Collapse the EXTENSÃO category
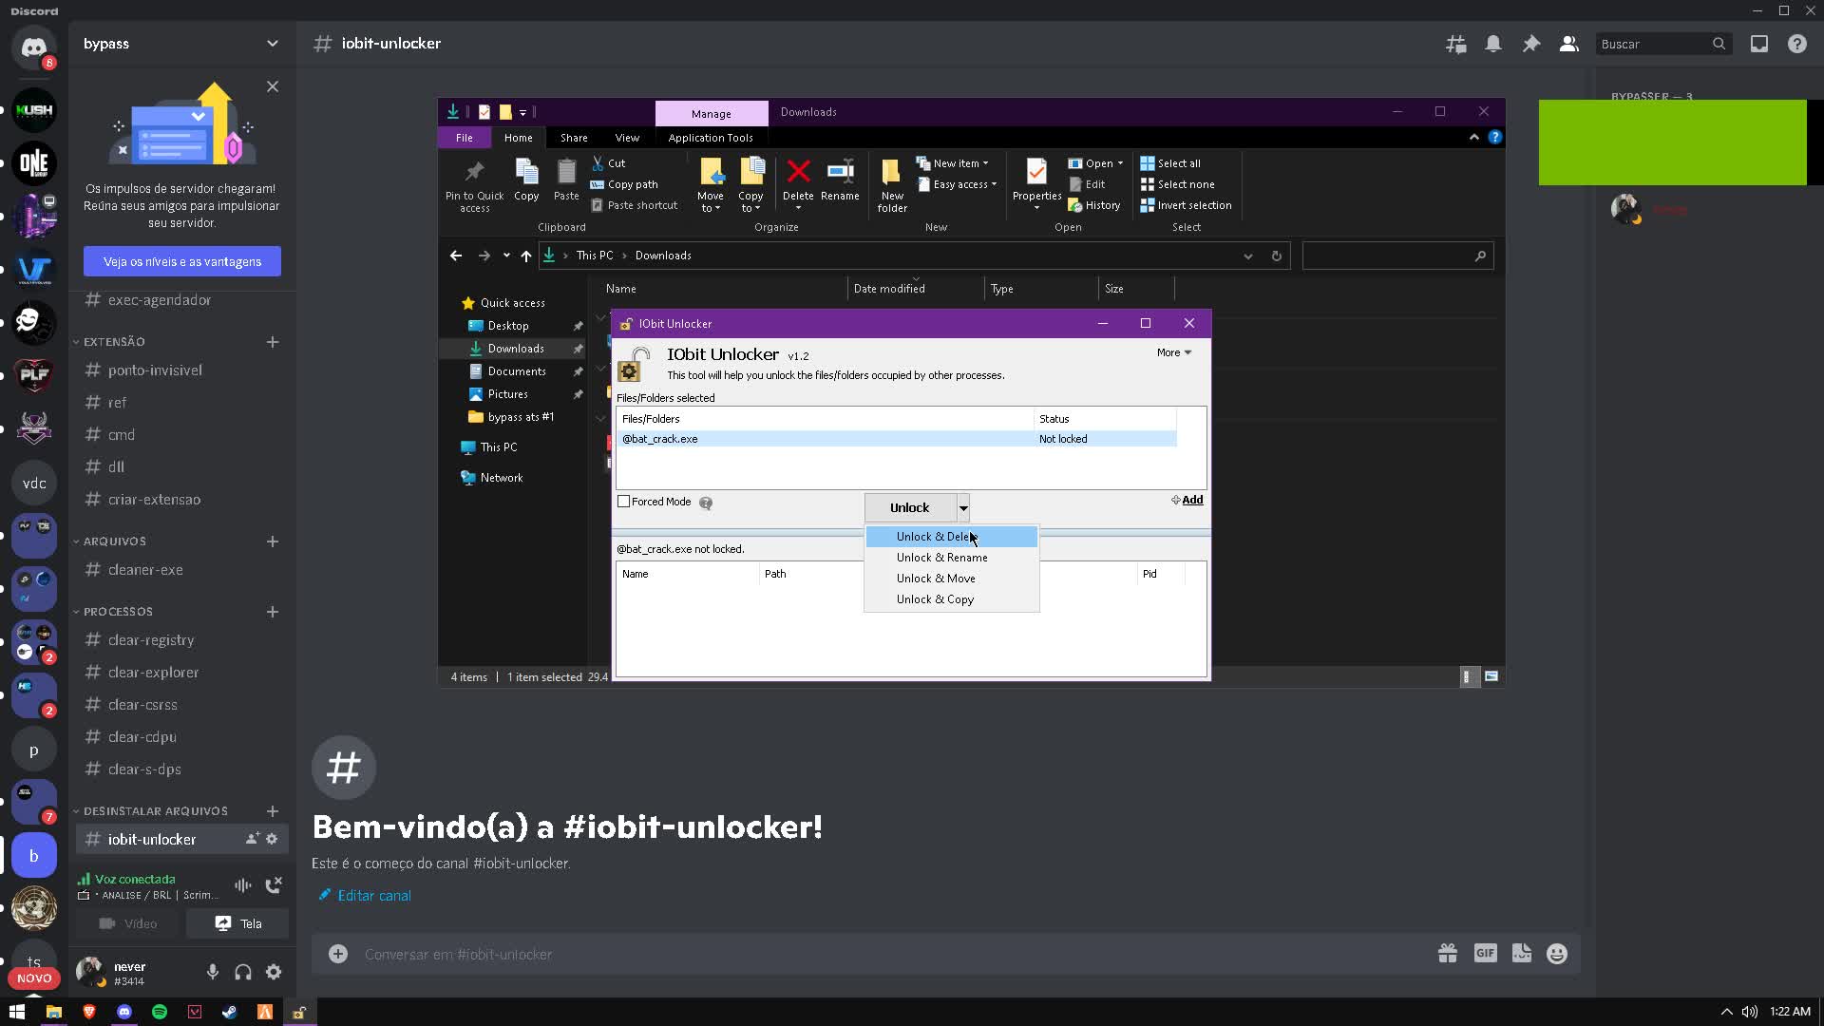Viewport: 1824px width, 1026px height. click(x=114, y=342)
